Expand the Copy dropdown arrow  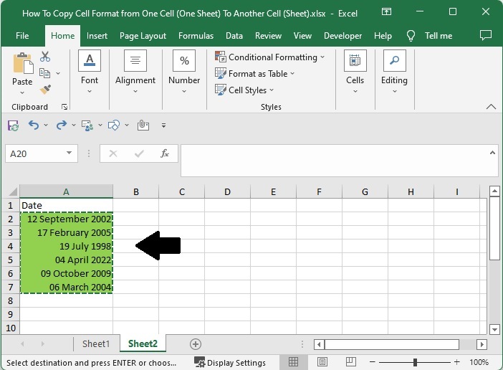[58, 73]
